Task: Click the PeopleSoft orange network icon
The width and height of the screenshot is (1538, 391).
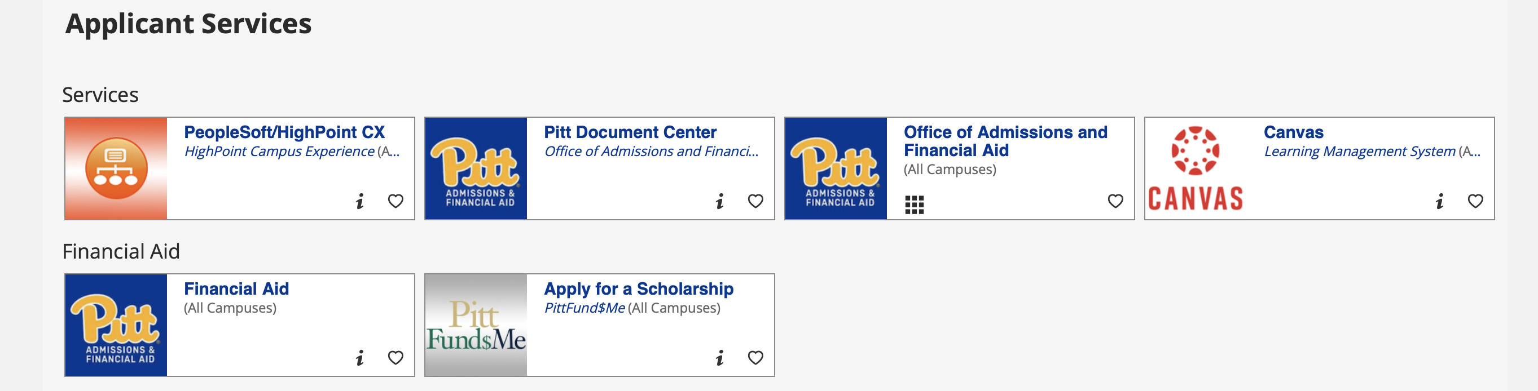Action: [116, 168]
